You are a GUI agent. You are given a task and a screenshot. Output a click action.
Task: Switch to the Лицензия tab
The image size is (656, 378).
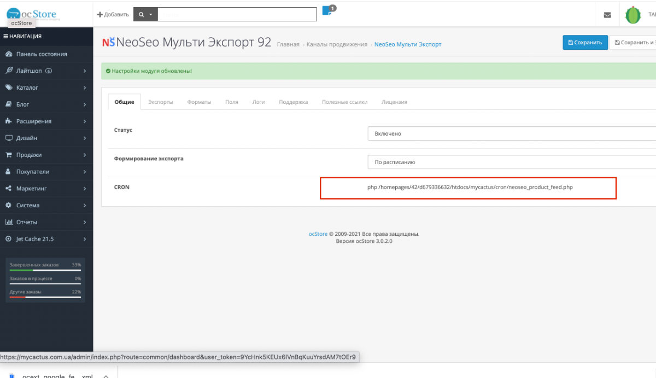394,102
